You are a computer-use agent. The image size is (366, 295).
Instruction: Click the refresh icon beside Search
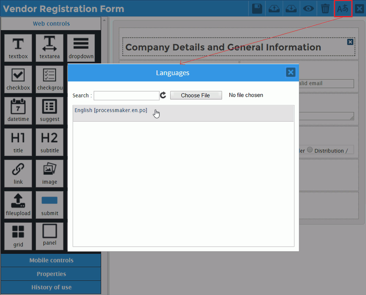coord(163,95)
